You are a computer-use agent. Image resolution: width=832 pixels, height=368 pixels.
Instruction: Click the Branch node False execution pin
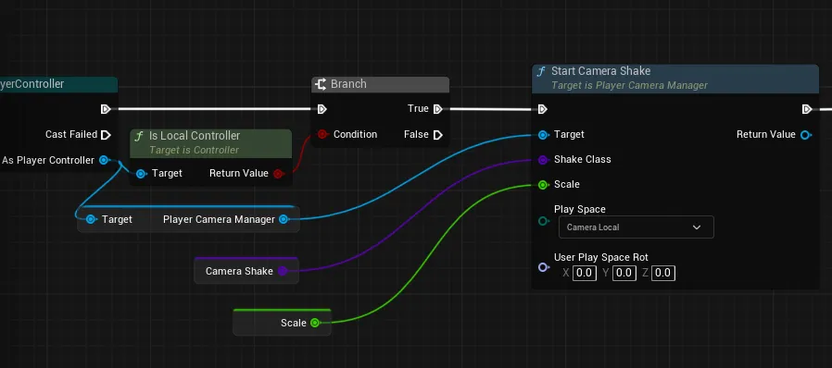coord(437,135)
